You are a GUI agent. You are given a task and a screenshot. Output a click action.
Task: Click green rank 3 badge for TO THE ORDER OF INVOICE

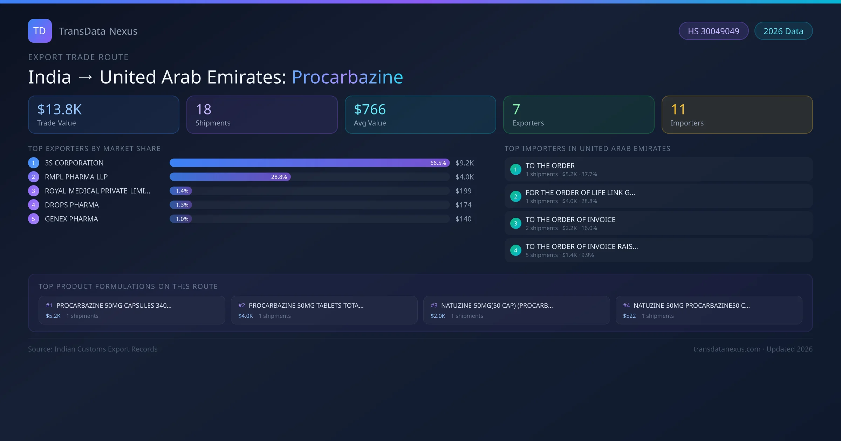(515, 223)
